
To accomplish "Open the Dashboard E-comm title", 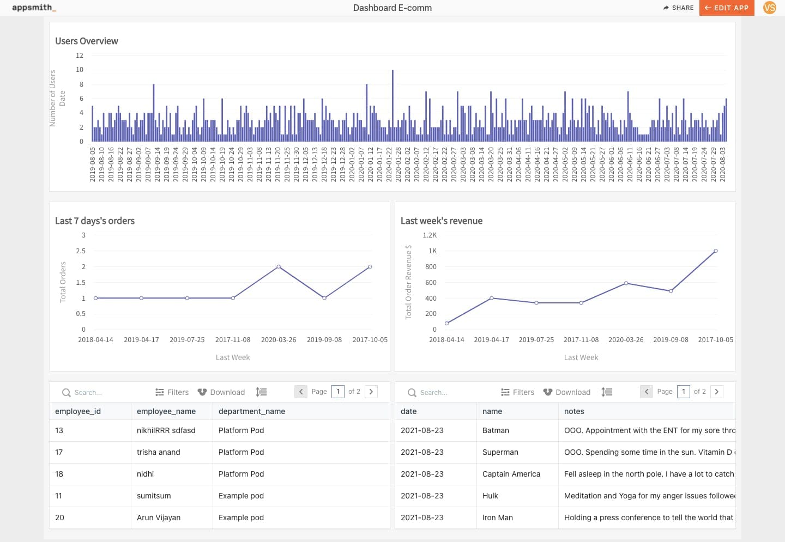I will pos(392,8).
